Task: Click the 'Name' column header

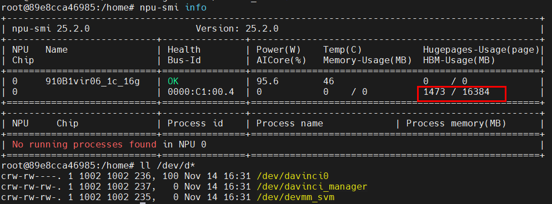Action: [x=57, y=49]
